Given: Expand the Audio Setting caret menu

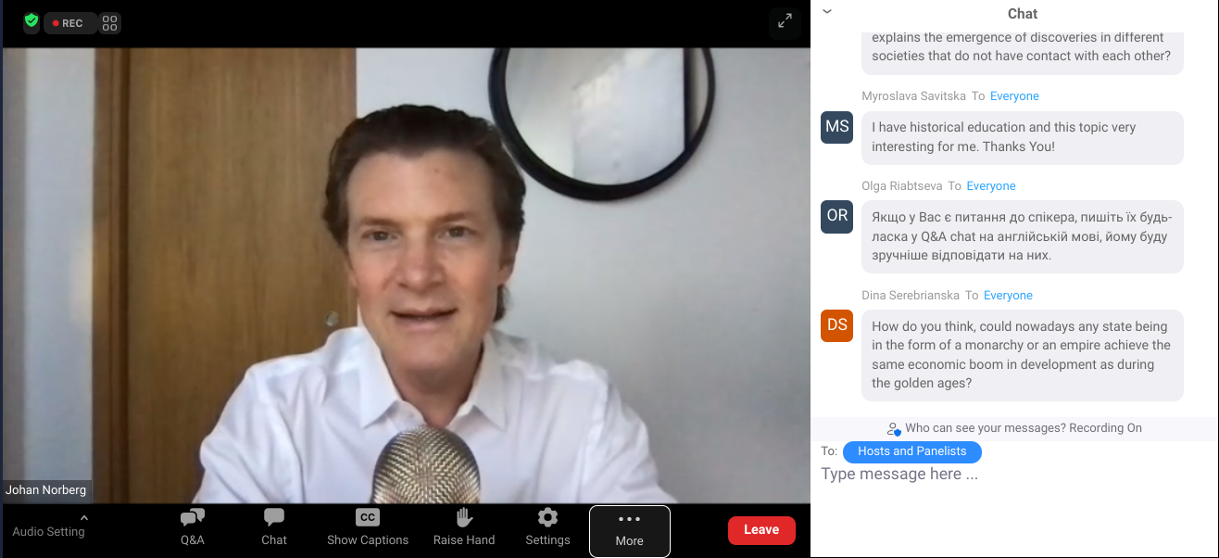Looking at the screenshot, I should pos(84,517).
